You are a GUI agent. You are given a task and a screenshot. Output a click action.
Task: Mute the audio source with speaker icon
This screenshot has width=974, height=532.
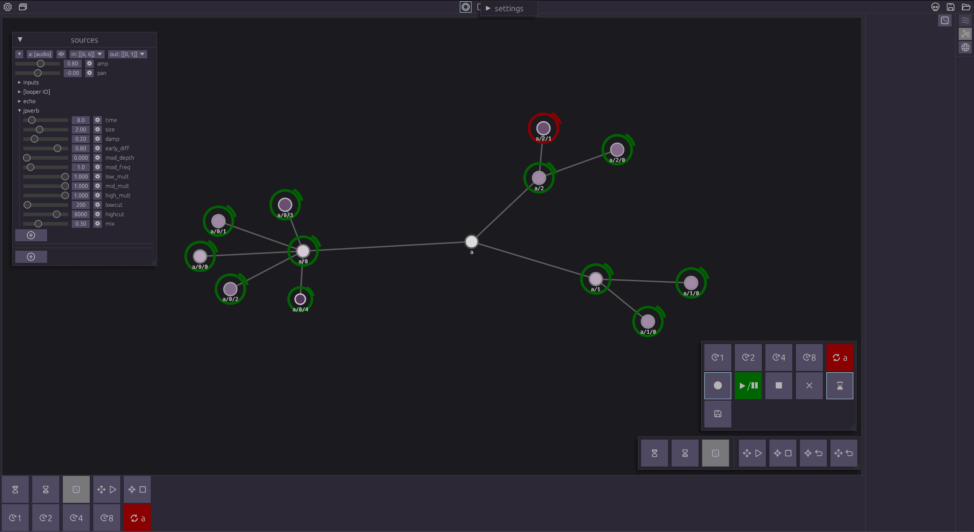61,54
